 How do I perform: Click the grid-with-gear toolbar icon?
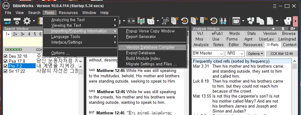[17, 21]
